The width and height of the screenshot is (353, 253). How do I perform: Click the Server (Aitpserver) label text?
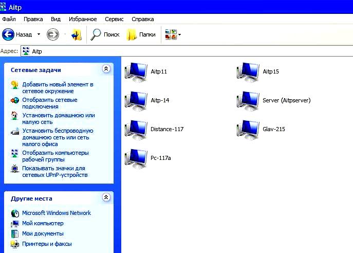click(x=287, y=100)
